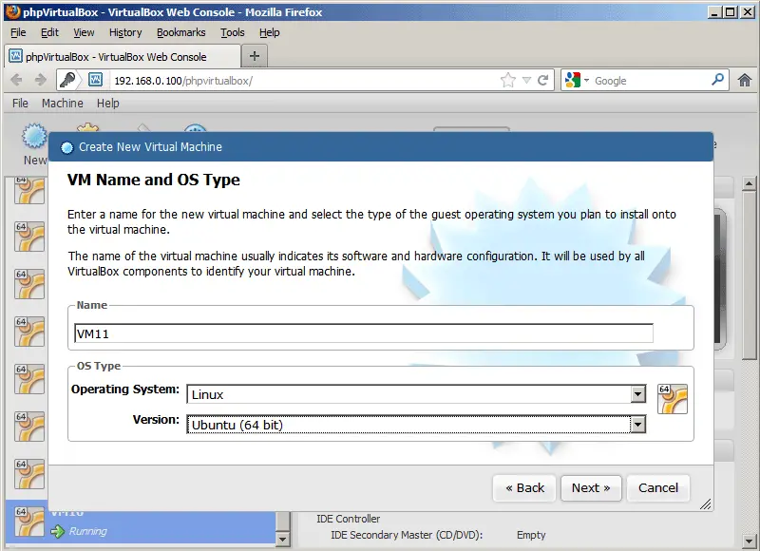760x551 pixels.
Task: Click the Next » button
Action: coord(590,488)
